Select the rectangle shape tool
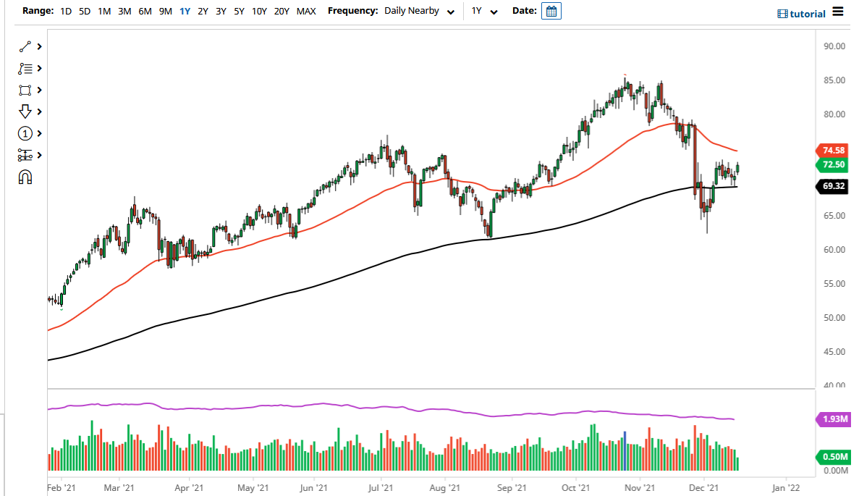This screenshot has width=859, height=496. 25,90
